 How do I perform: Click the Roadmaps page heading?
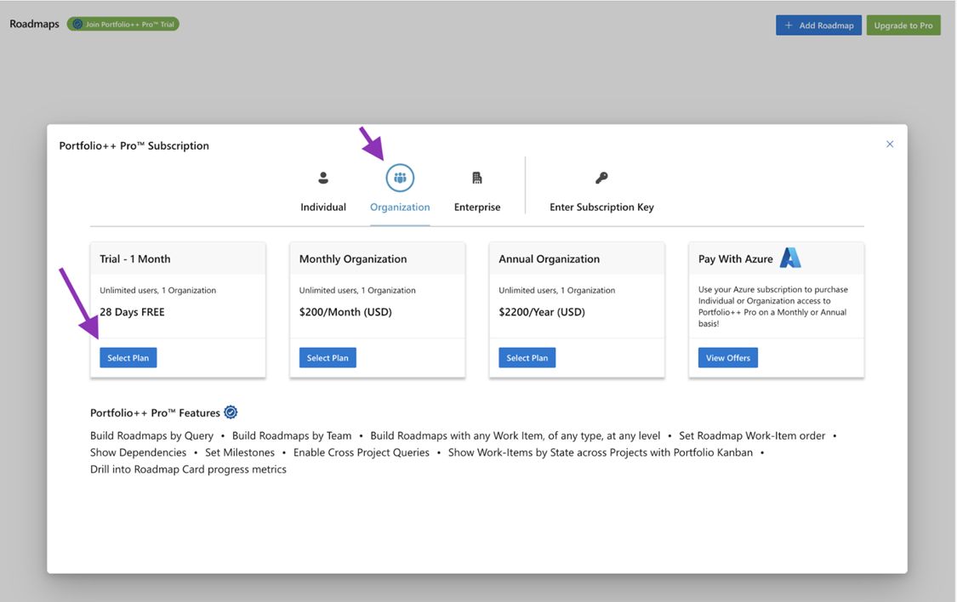35,24
